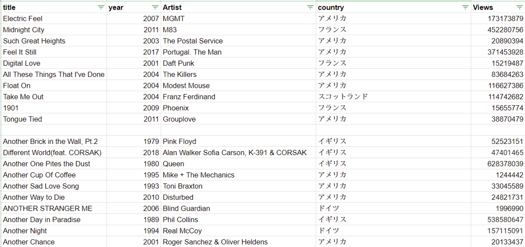The image size is (525, 247).
Task: Click the 'ANOTHER STRANGER ME' cell
Action: pos(54,208)
